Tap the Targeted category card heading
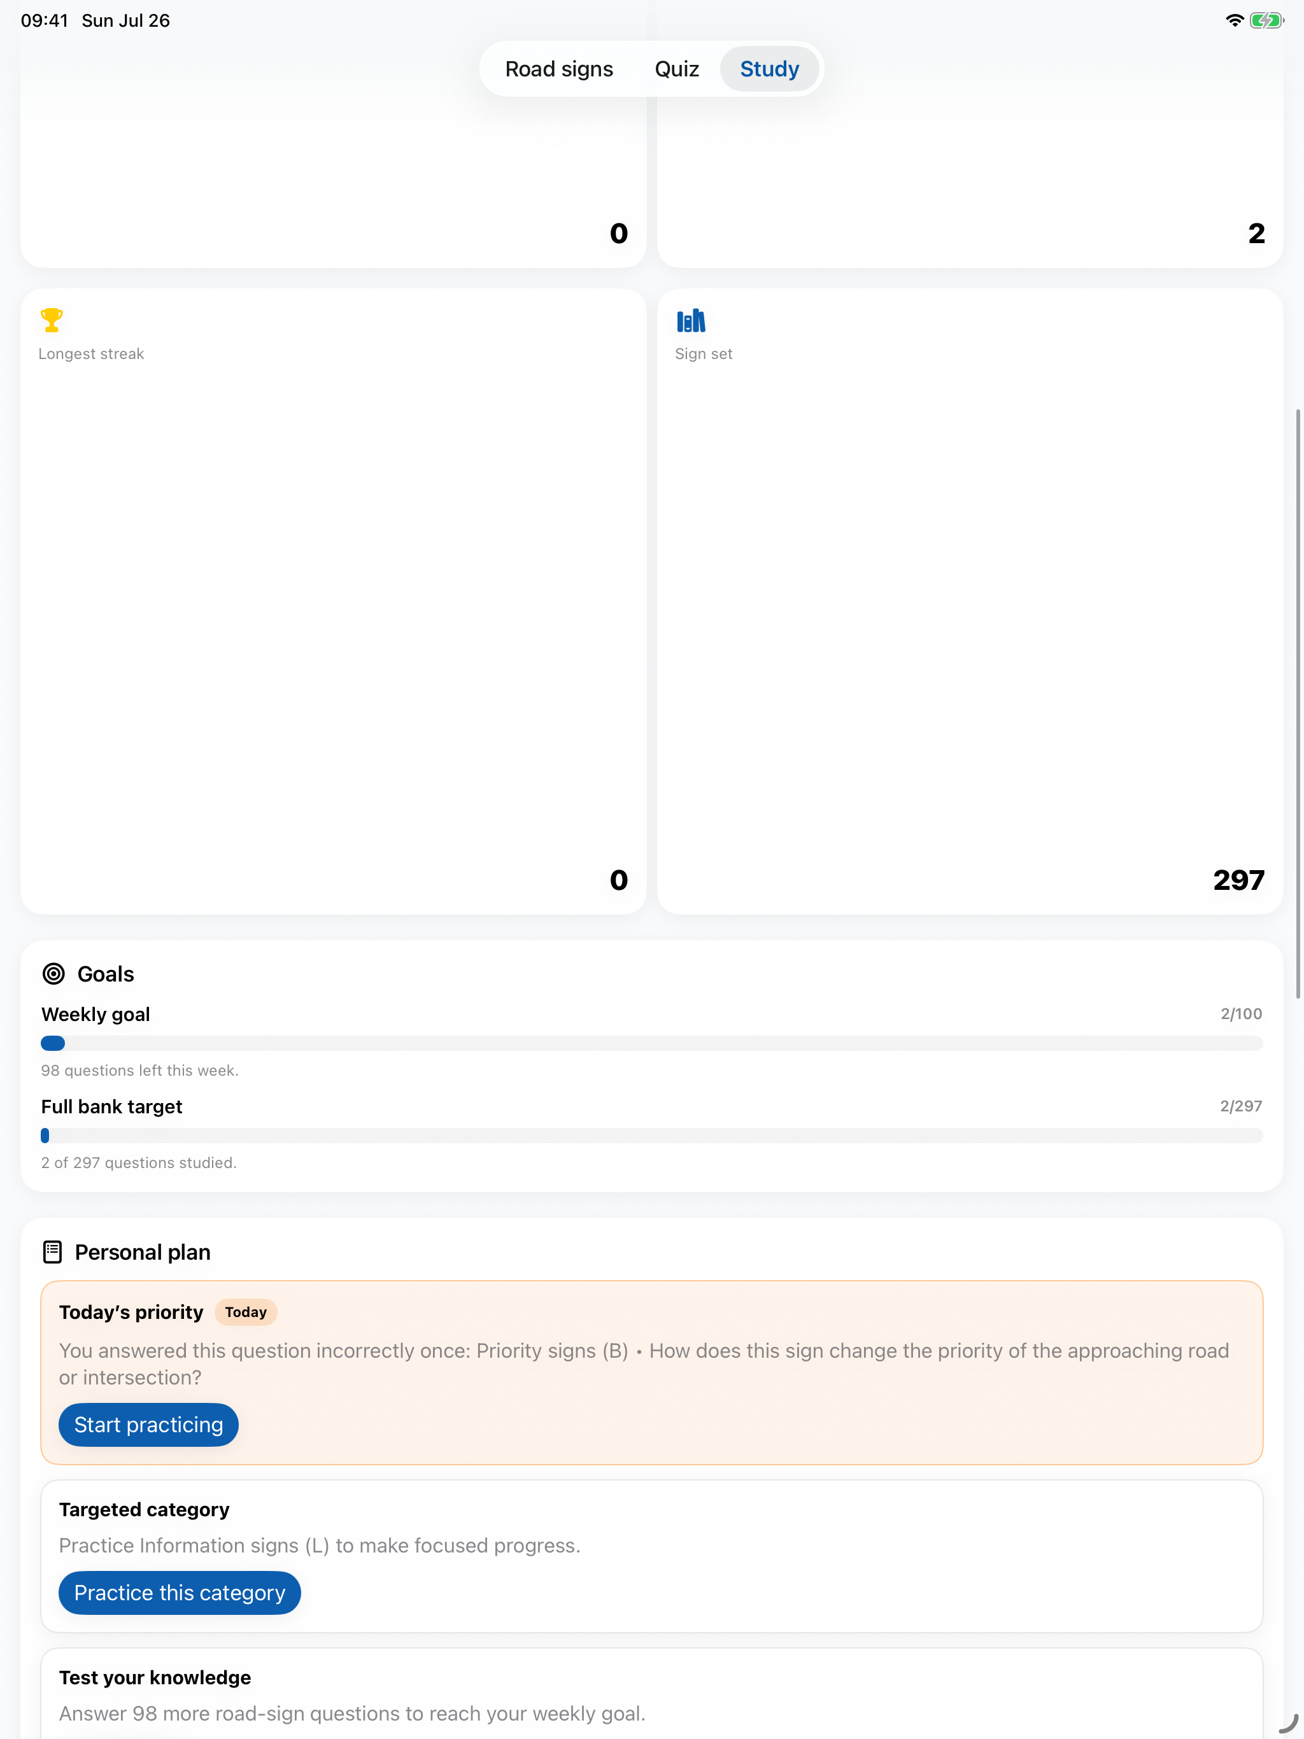 pos(144,1509)
